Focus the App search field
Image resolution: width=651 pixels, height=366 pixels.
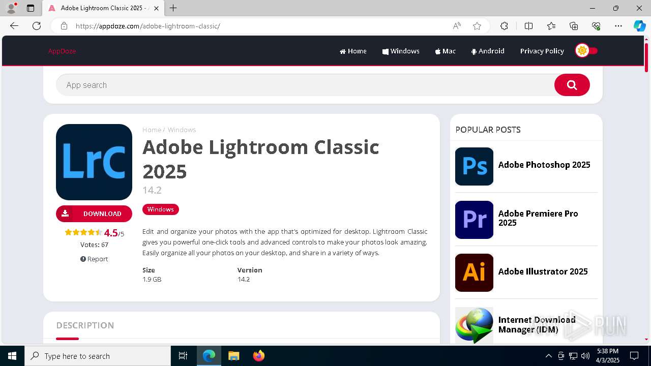pyautogui.click(x=305, y=85)
